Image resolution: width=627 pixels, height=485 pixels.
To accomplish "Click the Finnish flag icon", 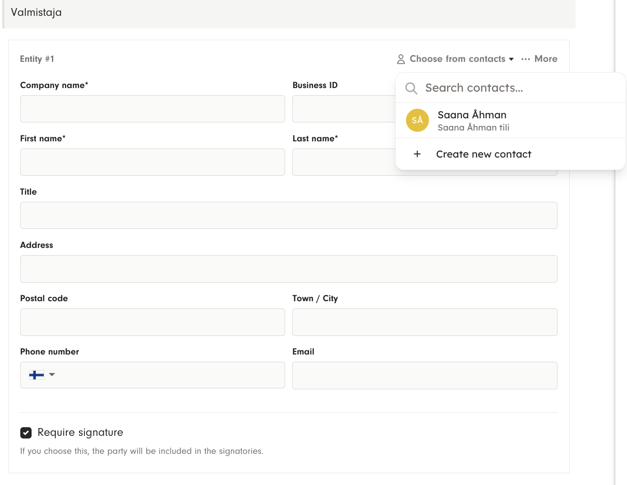I will tap(37, 375).
